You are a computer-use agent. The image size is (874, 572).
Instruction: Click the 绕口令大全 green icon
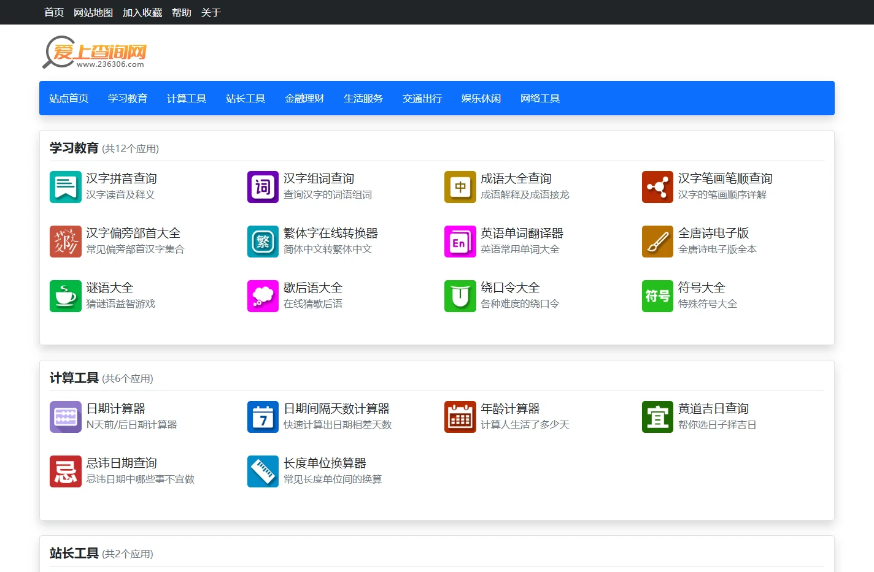tap(460, 296)
